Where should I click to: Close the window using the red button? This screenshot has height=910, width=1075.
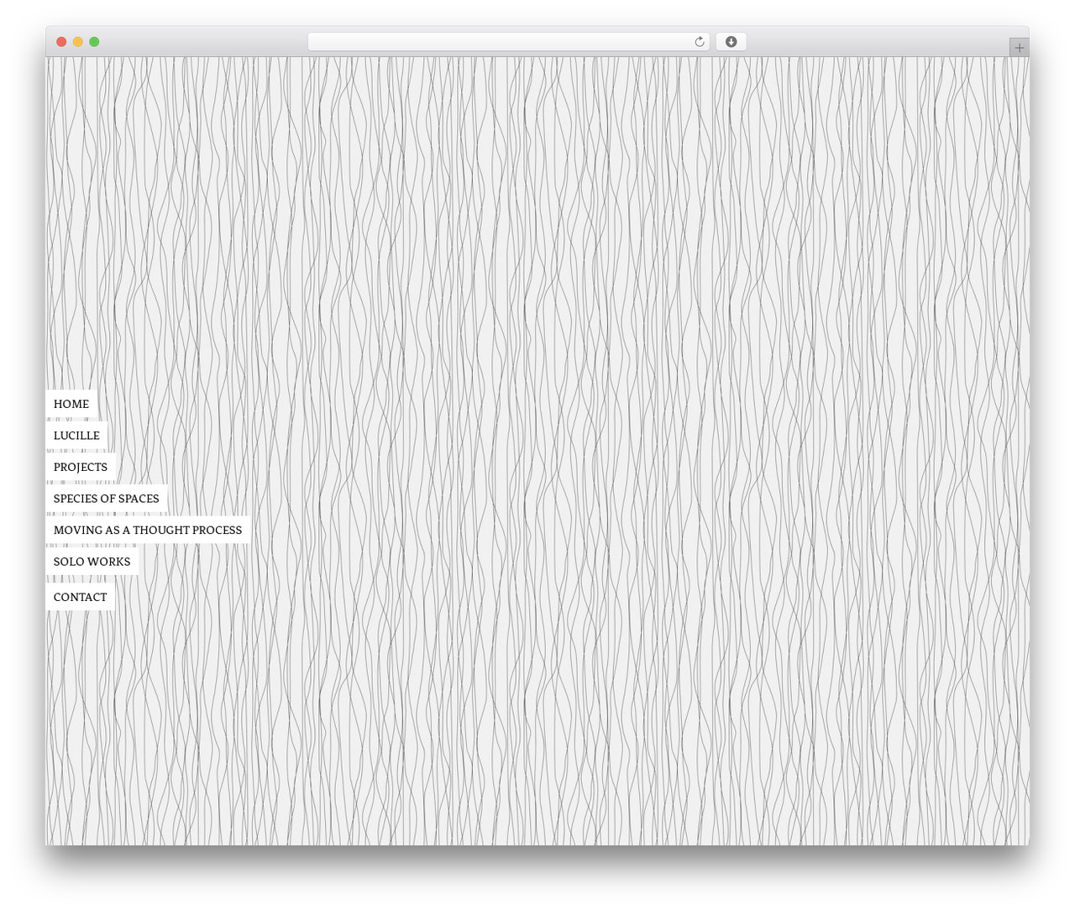tap(61, 42)
